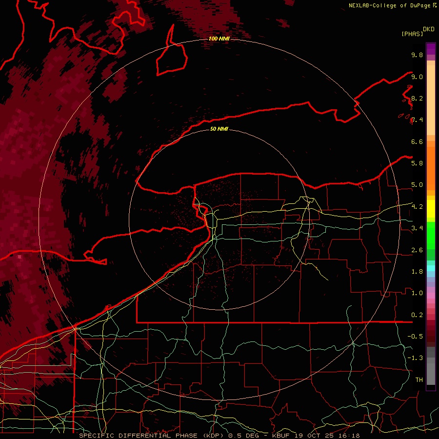
Task: Select the 5.8 scale label
Action: pos(417,163)
